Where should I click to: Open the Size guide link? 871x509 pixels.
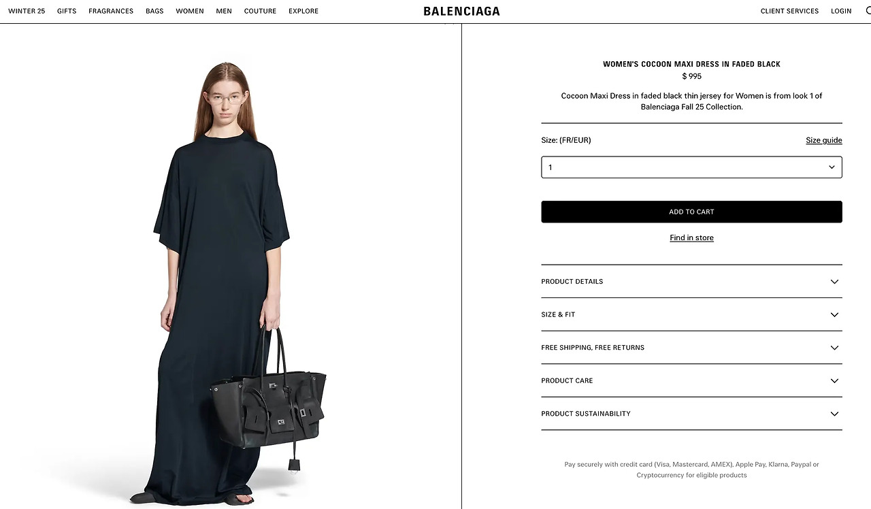click(824, 140)
